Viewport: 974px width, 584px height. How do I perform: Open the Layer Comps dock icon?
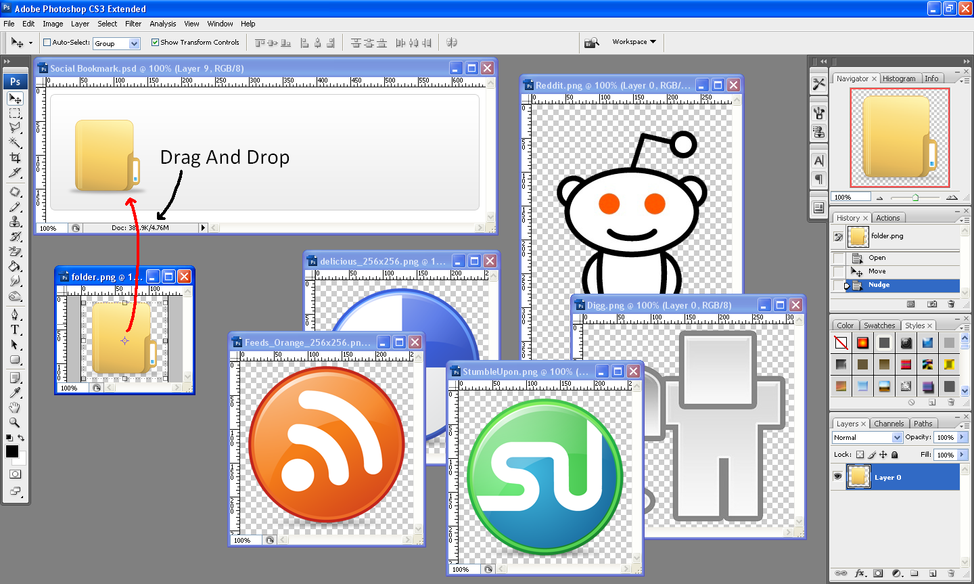click(x=819, y=208)
